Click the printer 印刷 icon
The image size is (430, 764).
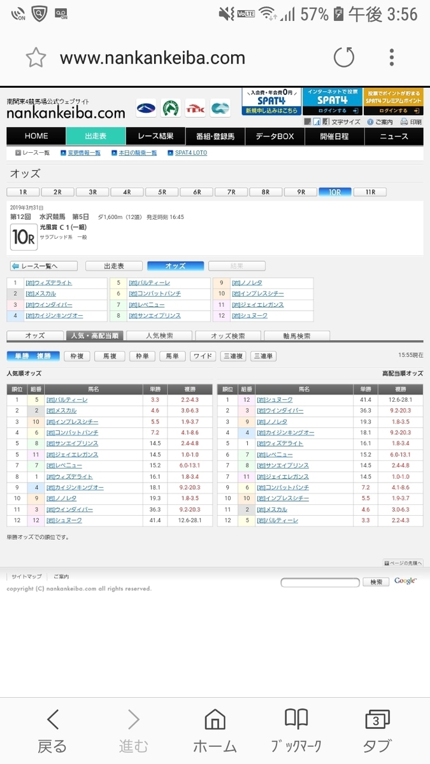click(x=411, y=122)
